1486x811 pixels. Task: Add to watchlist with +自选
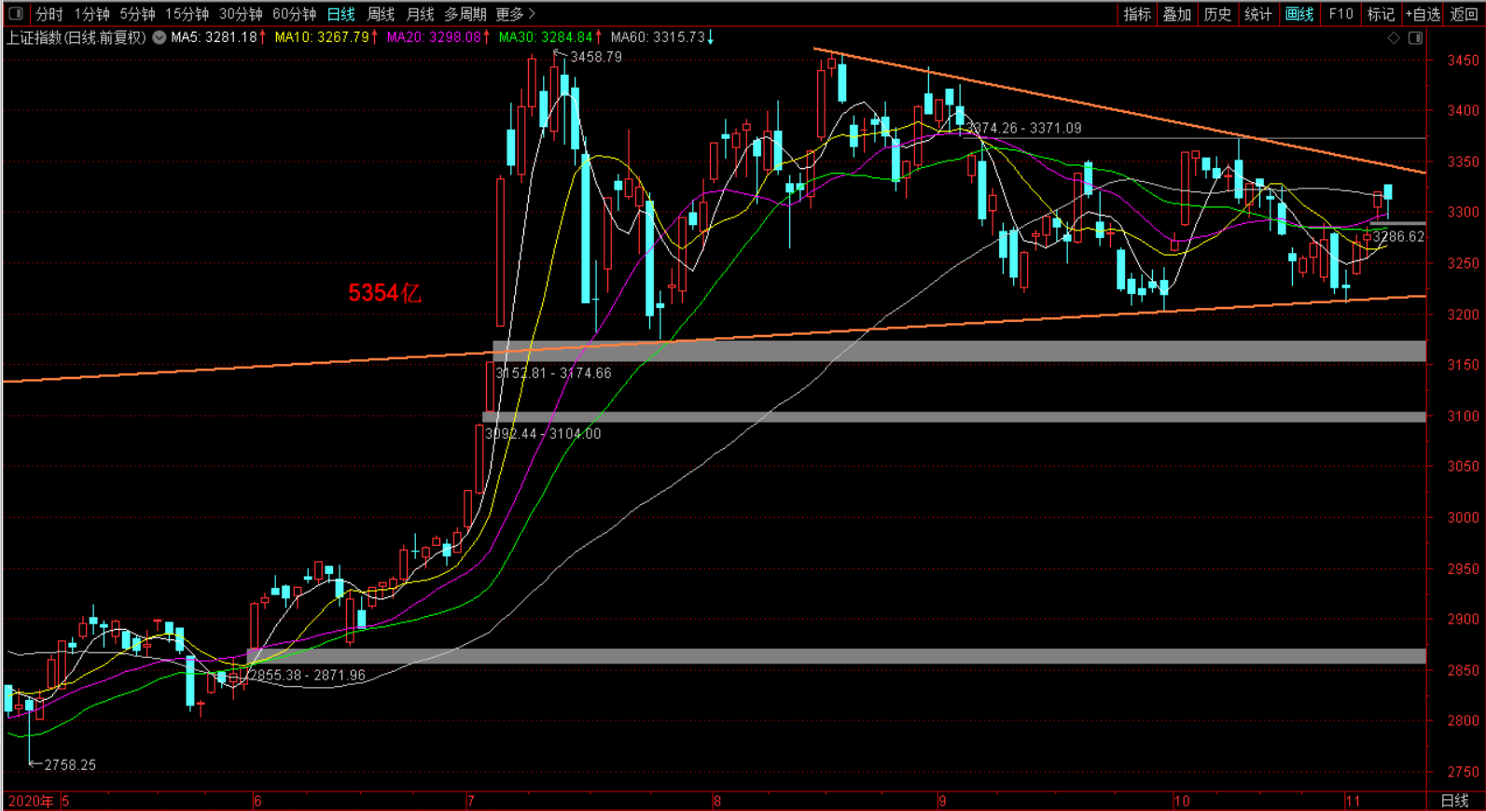pyautogui.click(x=1423, y=14)
